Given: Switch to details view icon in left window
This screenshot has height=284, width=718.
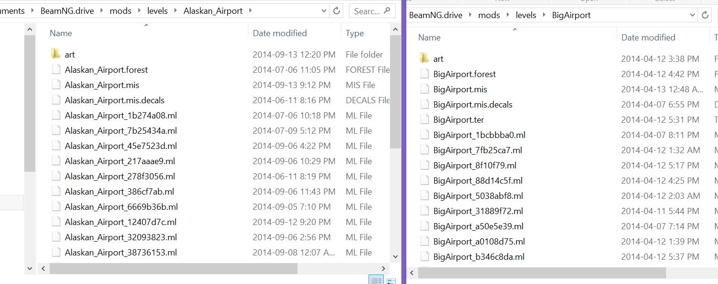Looking at the screenshot, I should pyautogui.click(x=376, y=280).
